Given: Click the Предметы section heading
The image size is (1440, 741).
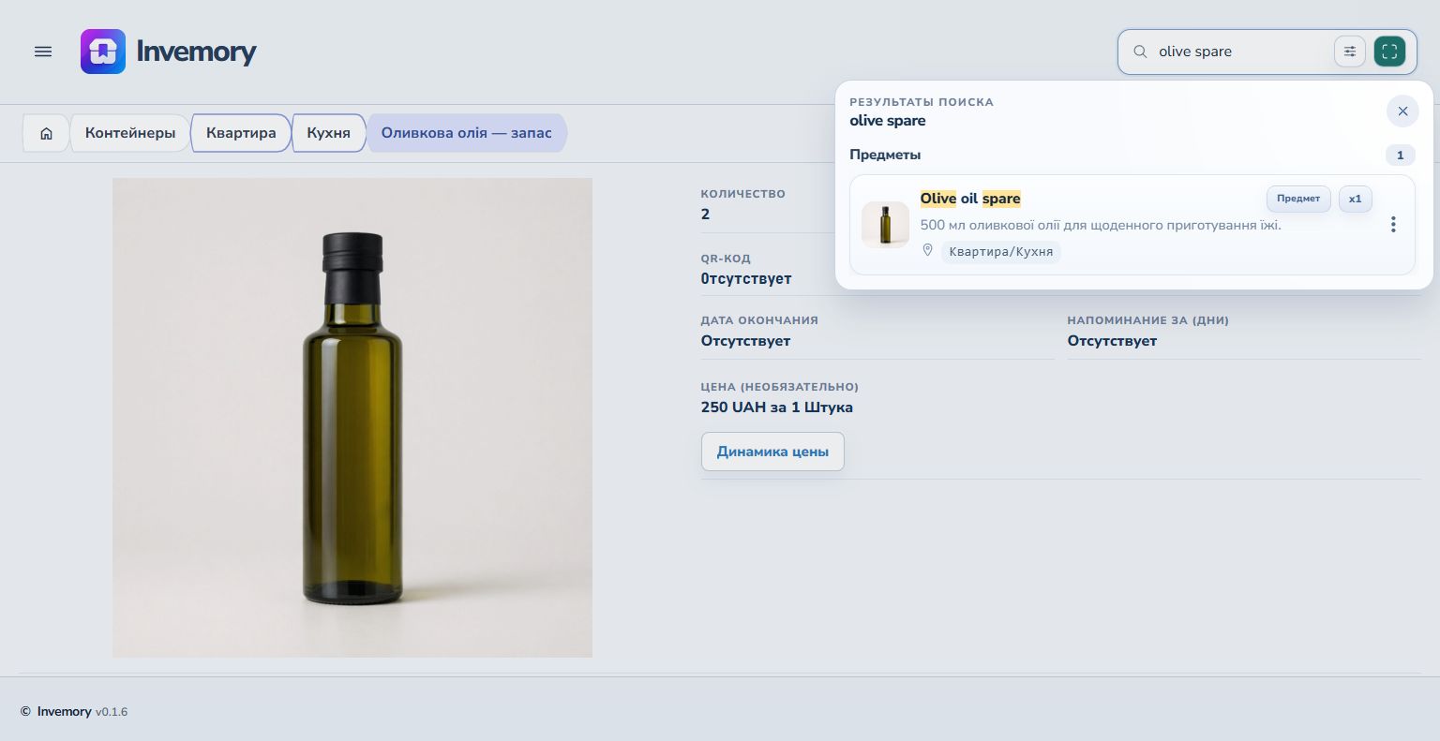Looking at the screenshot, I should 885,156.
